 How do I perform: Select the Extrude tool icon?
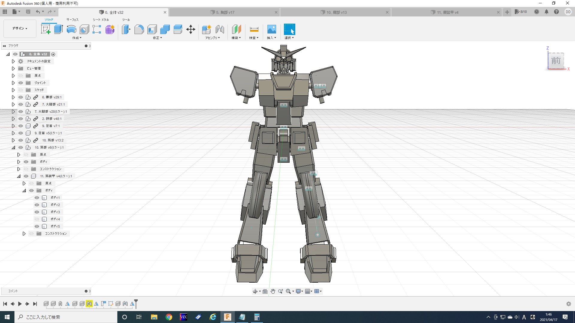pos(58,29)
